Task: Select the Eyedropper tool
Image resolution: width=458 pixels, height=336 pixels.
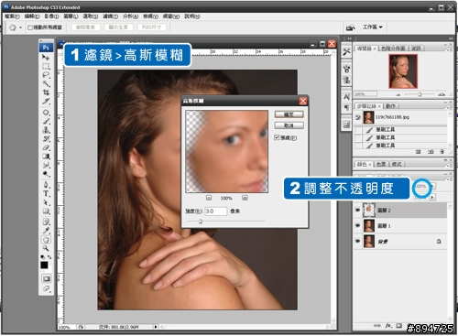Action: click(46, 231)
